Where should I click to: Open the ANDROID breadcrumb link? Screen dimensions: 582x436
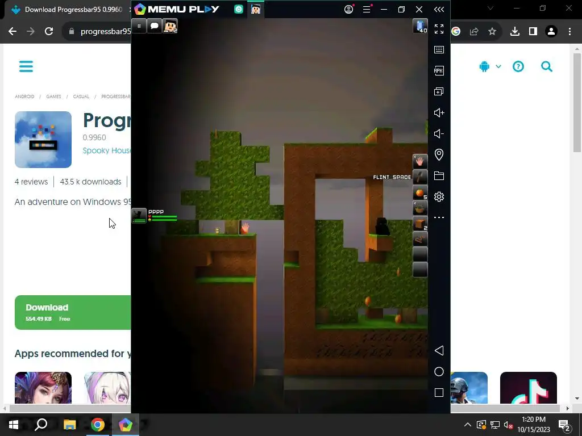[x=24, y=97]
